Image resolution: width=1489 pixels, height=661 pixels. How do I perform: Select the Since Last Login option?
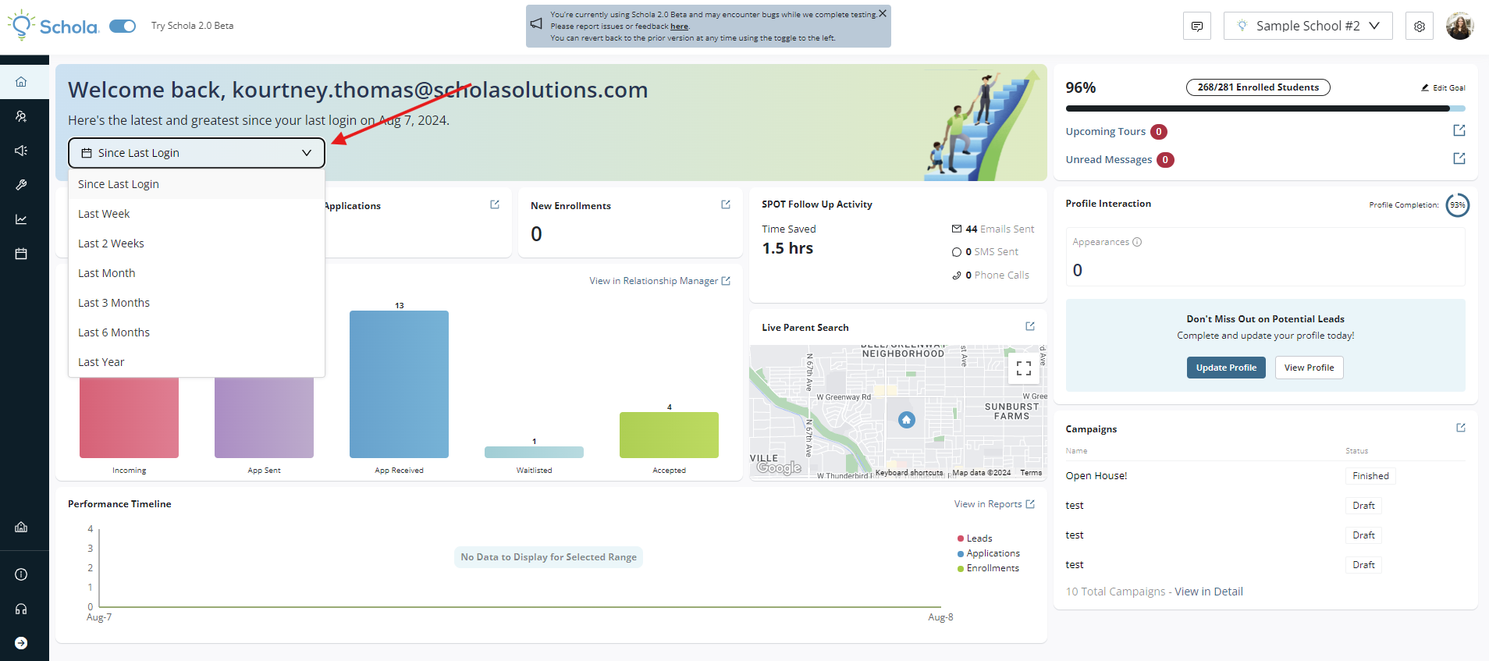(197, 184)
